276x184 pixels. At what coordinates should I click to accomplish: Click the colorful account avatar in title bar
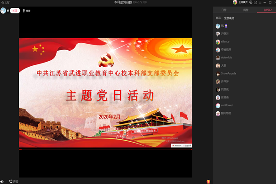[x=235, y=2]
